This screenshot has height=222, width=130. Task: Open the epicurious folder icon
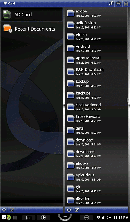(71, 177)
